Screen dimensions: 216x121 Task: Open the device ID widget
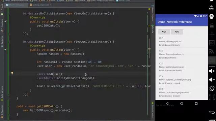(212, 43)
